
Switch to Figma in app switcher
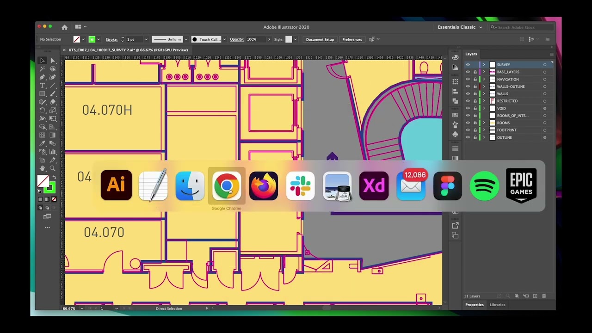click(447, 185)
